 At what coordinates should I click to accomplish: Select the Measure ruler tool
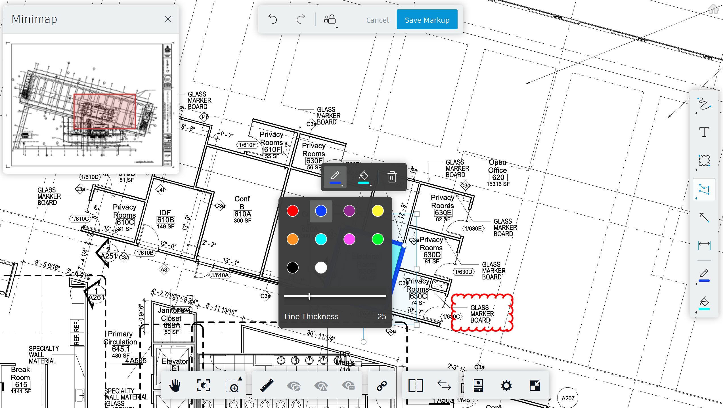click(x=267, y=385)
